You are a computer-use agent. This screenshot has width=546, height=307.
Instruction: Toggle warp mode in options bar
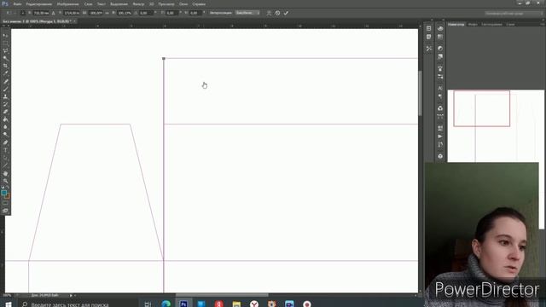point(269,13)
